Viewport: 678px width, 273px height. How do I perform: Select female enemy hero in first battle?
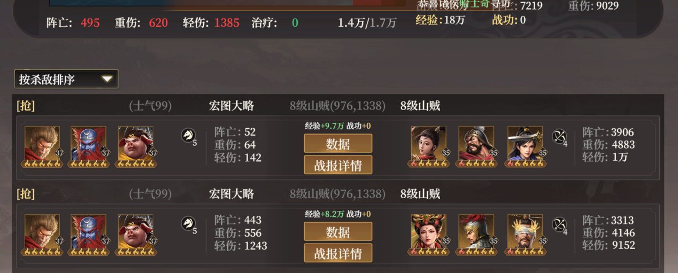429,144
